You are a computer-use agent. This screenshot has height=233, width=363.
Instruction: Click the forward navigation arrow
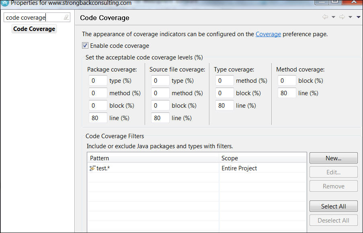(x=342, y=17)
